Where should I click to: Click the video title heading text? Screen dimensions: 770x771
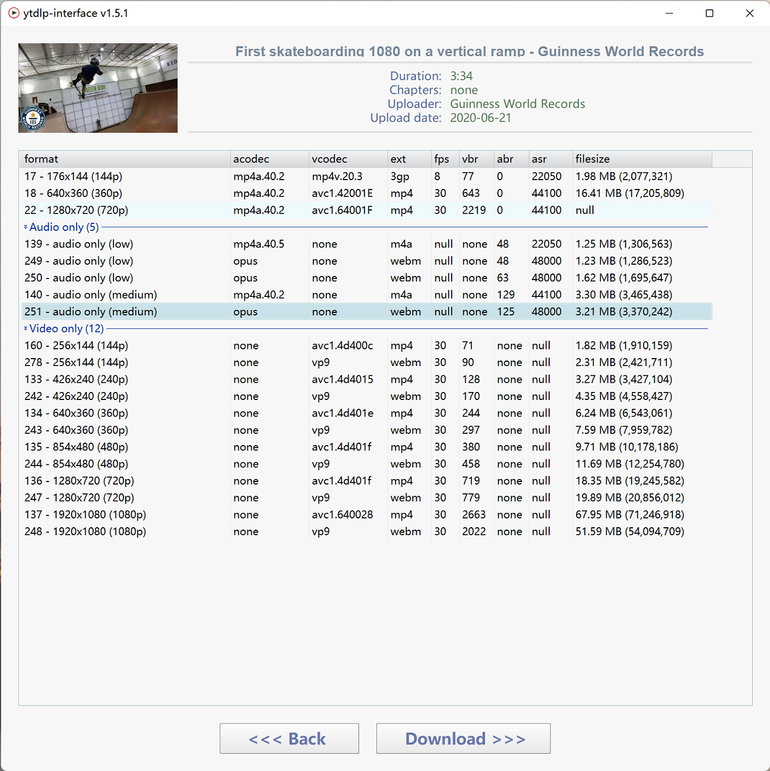(470, 51)
